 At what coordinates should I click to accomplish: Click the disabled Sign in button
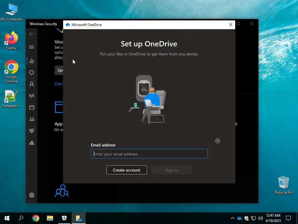pos(172,170)
